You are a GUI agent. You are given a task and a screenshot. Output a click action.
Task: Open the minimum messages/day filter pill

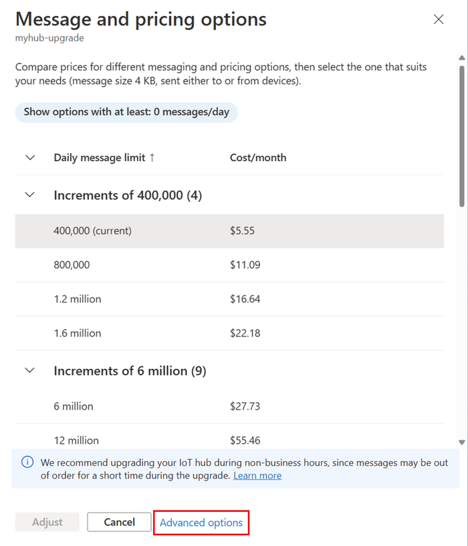coord(126,112)
